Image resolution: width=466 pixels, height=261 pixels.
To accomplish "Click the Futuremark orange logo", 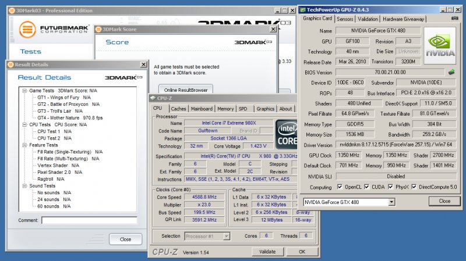I will (27, 30).
